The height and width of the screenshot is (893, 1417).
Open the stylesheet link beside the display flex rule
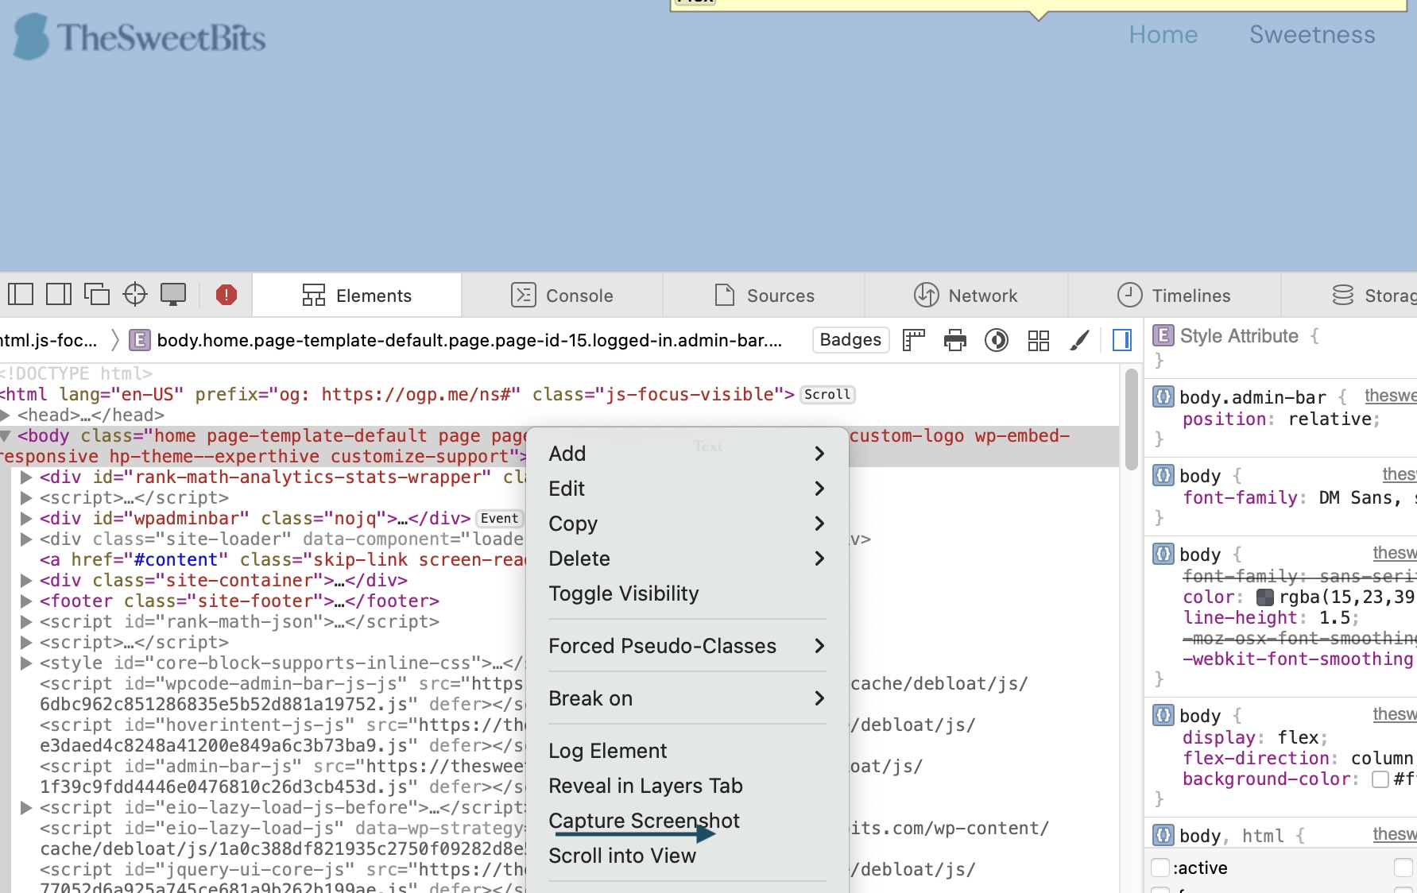(1395, 714)
